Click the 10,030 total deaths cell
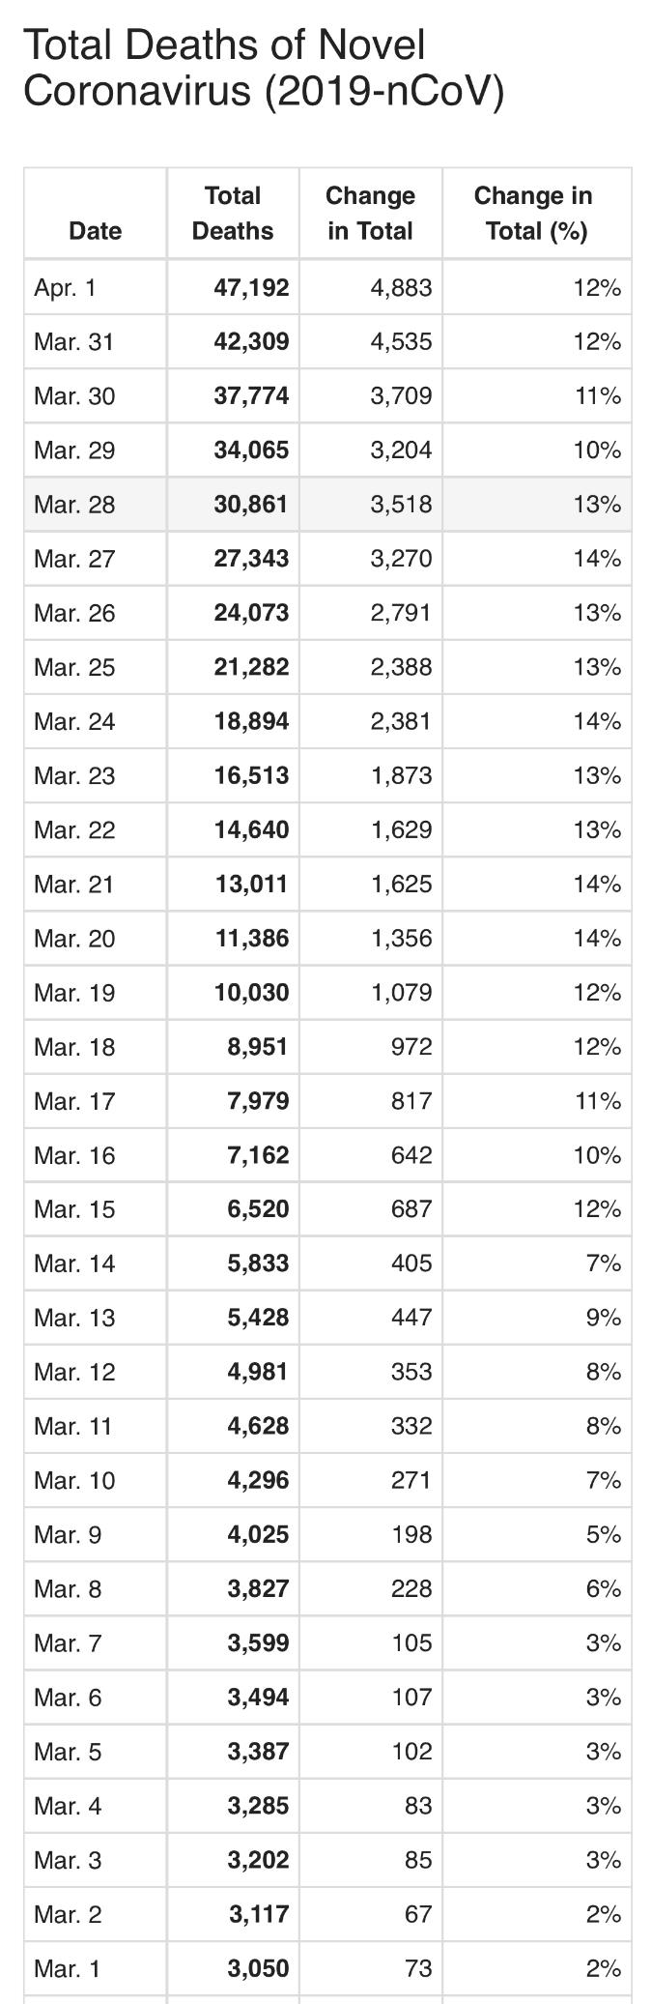The height and width of the screenshot is (2004, 652). [251, 993]
